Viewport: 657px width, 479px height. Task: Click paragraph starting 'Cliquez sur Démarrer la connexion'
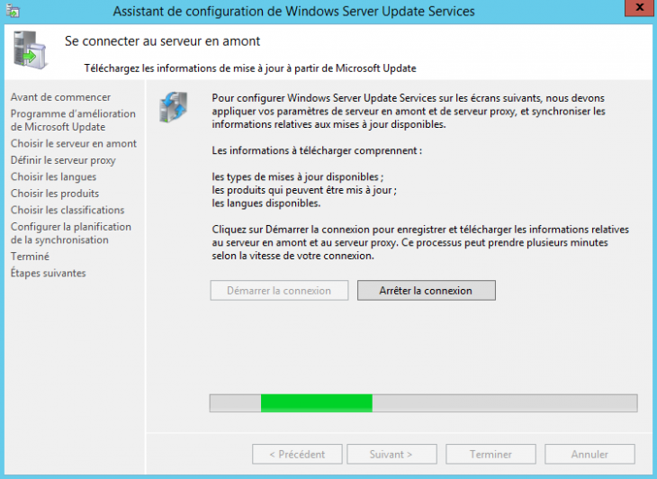click(420, 242)
